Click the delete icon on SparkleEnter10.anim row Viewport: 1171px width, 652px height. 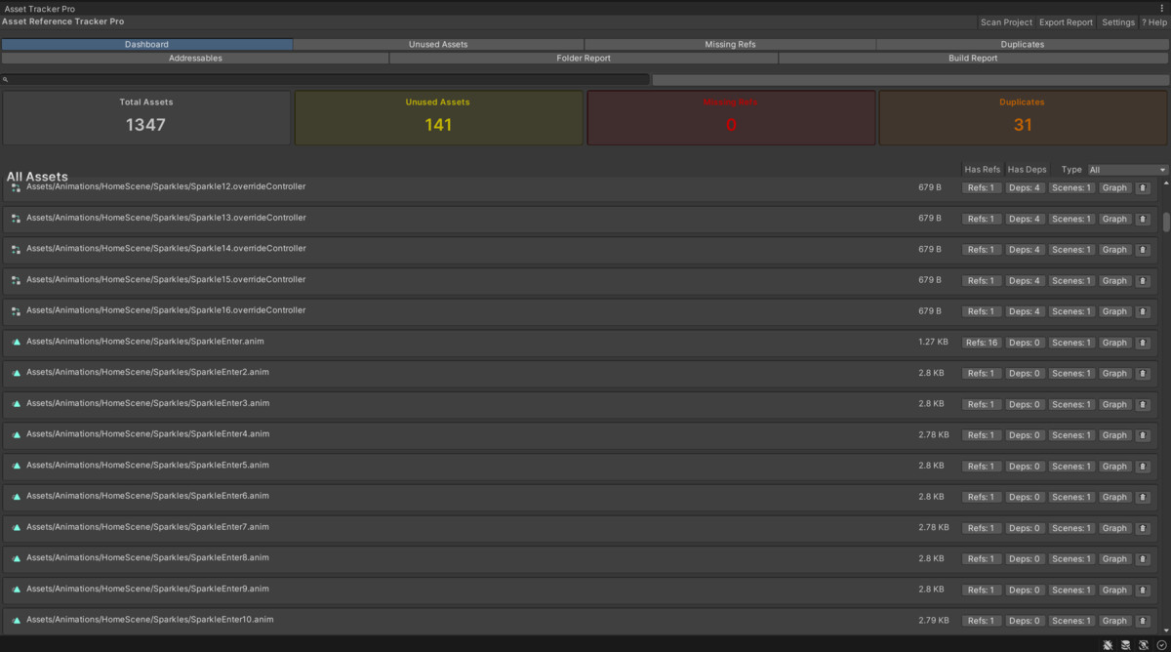[x=1142, y=620]
